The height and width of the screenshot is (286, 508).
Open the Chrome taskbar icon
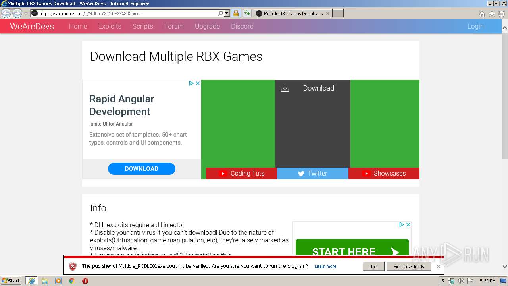click(x=72, y=281)
